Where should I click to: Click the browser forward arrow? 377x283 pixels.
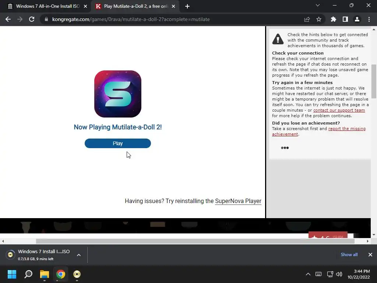tap(20, 19)
